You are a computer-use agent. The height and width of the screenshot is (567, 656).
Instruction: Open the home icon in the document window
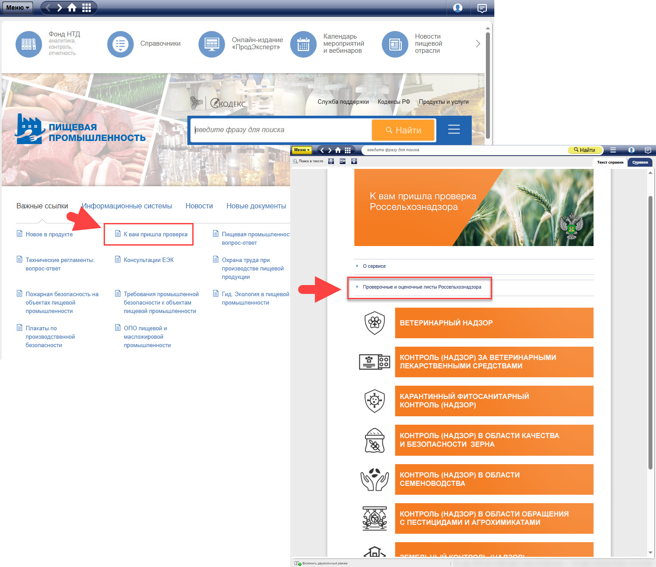338,150
